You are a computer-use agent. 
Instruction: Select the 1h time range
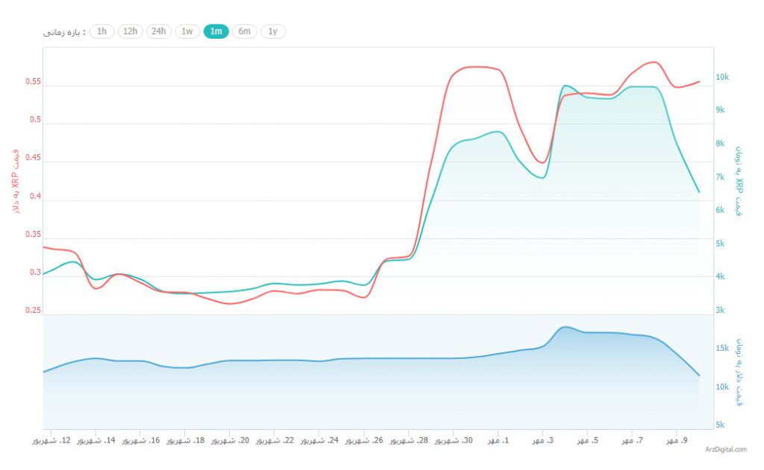(x=101, y=31)
